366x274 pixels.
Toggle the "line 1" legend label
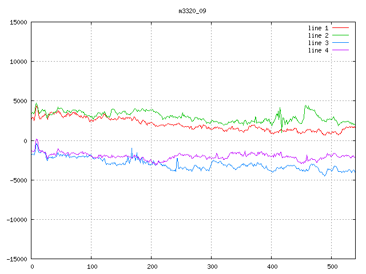coord(318,28)
